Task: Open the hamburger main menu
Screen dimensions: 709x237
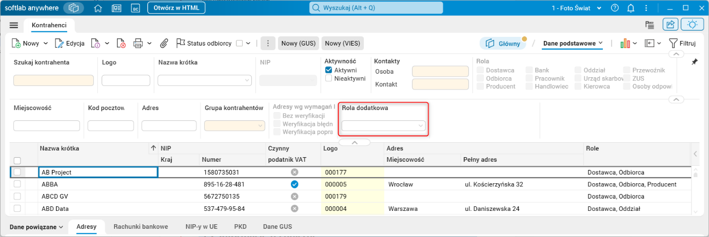Action: click(14, 25)
